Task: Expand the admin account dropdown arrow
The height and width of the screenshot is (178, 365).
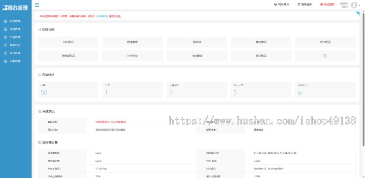Action: [359, 5]
